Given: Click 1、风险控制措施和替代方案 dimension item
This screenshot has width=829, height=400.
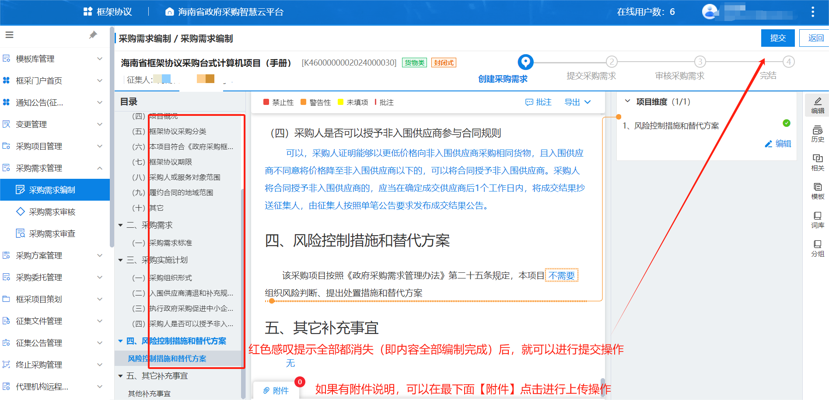Looking at the screenshot, I should click(x=671, y=126).
